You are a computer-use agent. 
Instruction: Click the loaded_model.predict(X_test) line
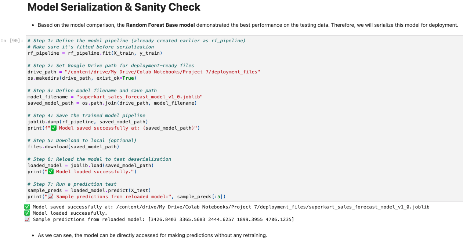pyautogui.click(x=89, y=190)
